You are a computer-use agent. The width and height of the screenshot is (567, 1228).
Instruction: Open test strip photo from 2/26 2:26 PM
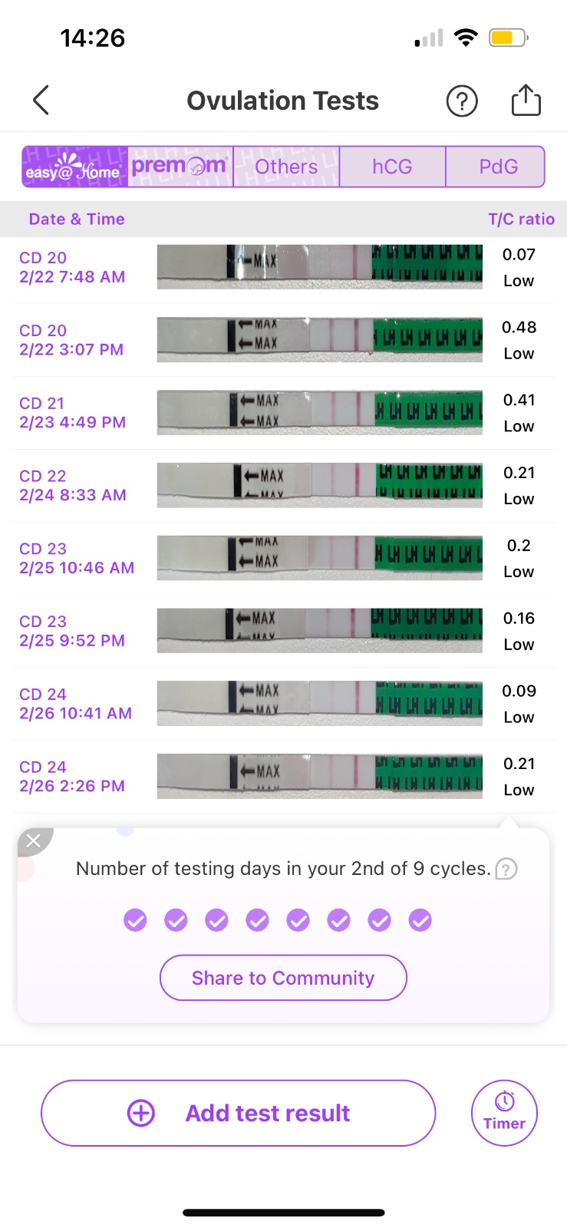coord(319,776)
